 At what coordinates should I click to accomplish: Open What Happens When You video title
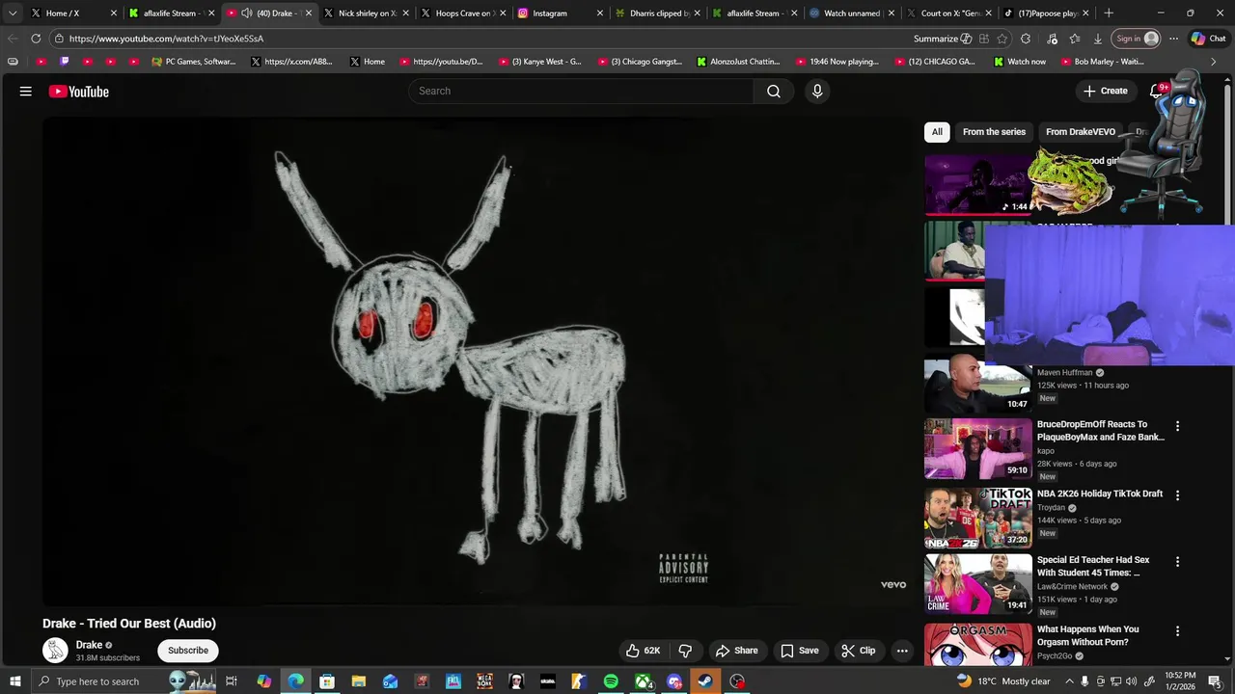coord(1088,636)
